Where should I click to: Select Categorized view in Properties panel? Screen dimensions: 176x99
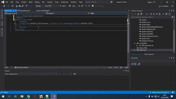click(x=132, y=64)
